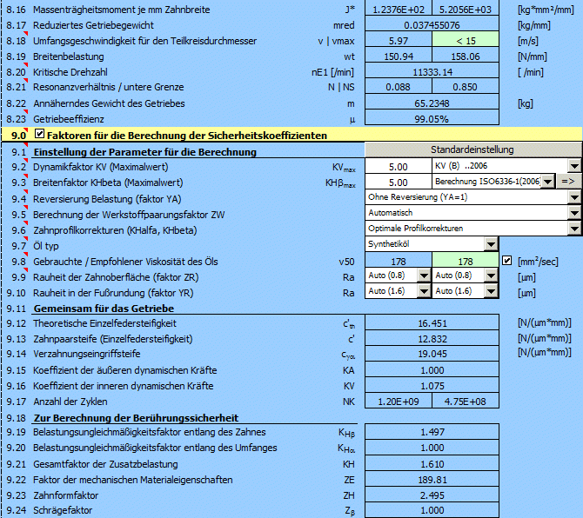583x518 pixels.
Task: Open the Ohne Reversierung (YA=1) dropdown
Action: tap(574, 197)
